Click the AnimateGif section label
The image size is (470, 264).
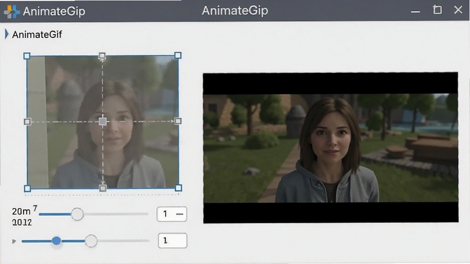pyautogui.click(x=37, y=35)
